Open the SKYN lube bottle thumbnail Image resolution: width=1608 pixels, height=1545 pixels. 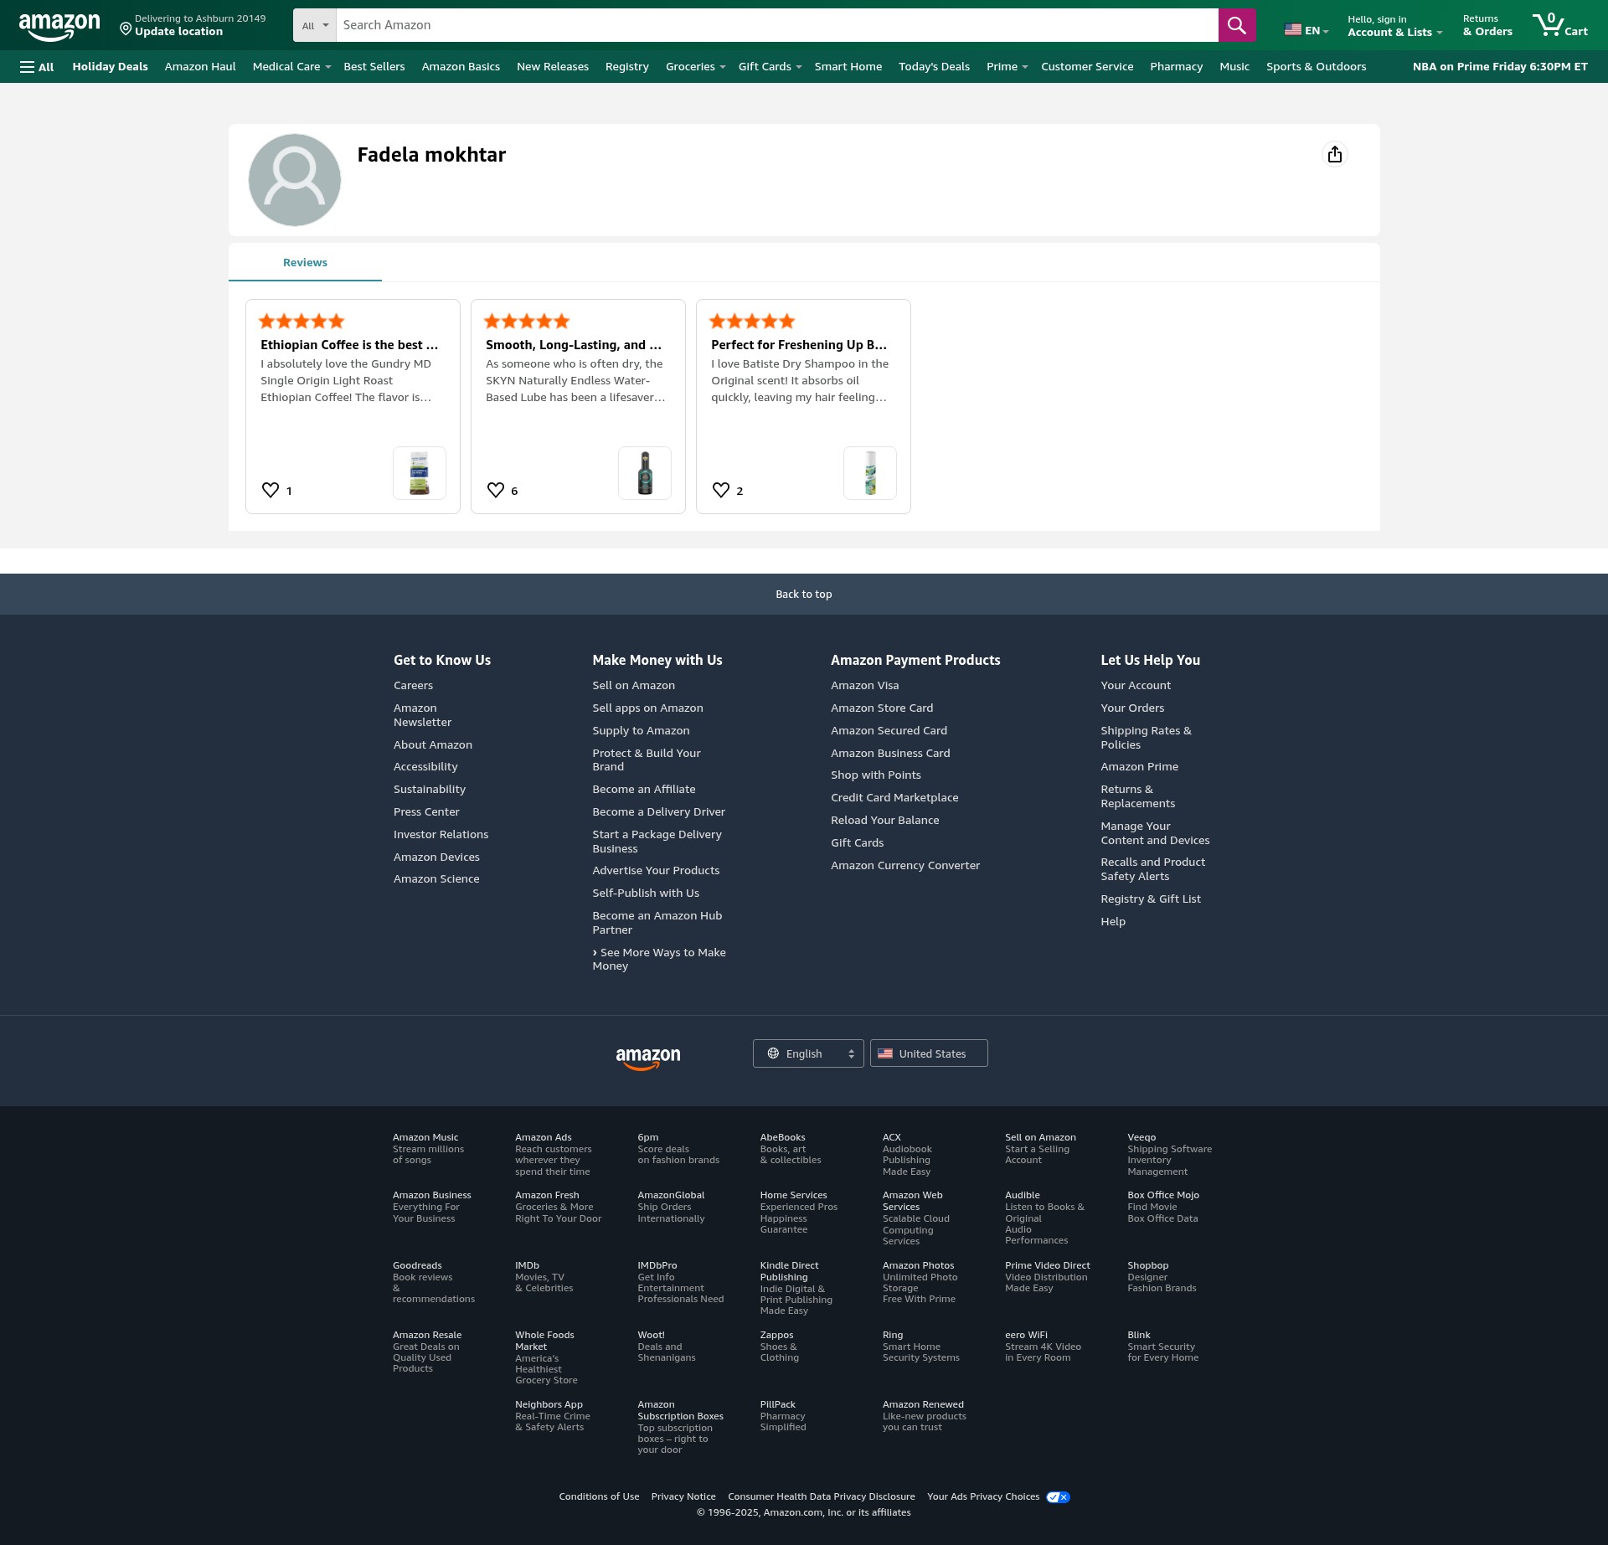click(x=645, y=473)
